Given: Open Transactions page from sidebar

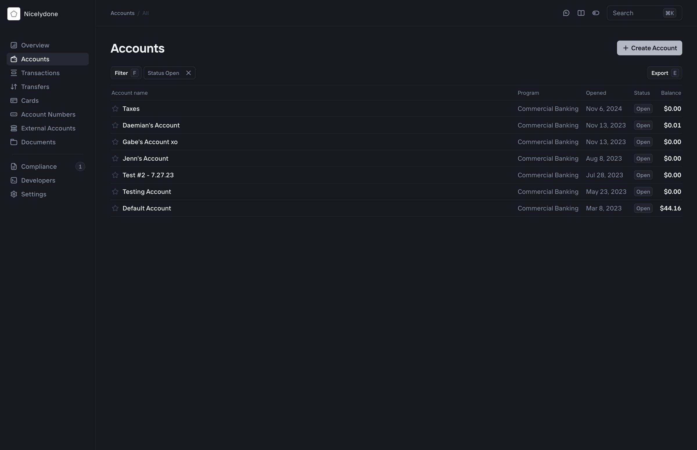Looking at the screenshot, I should (48, 73).
